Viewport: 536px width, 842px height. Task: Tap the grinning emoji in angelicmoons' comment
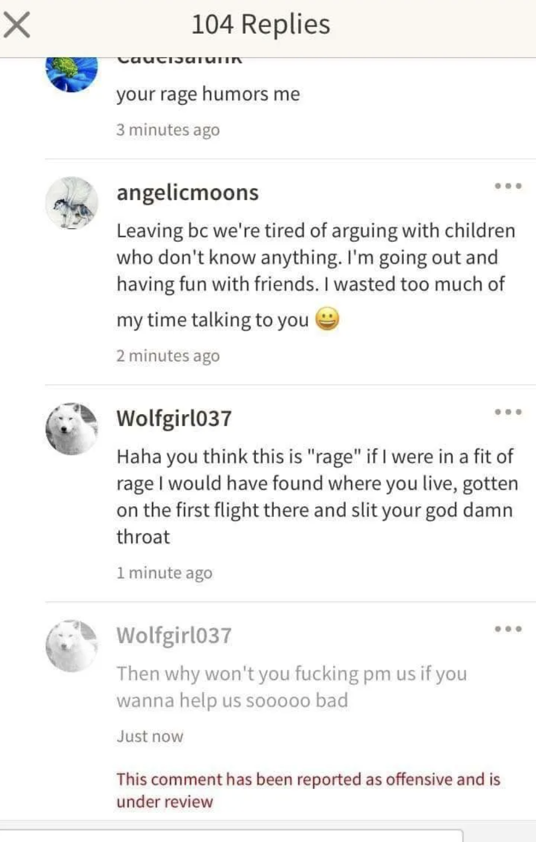point(327,320)
